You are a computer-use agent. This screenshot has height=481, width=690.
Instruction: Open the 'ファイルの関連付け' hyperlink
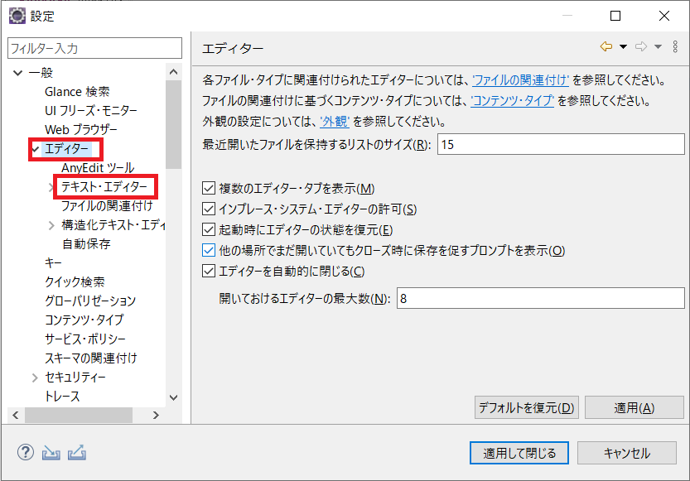pos(520,80)
